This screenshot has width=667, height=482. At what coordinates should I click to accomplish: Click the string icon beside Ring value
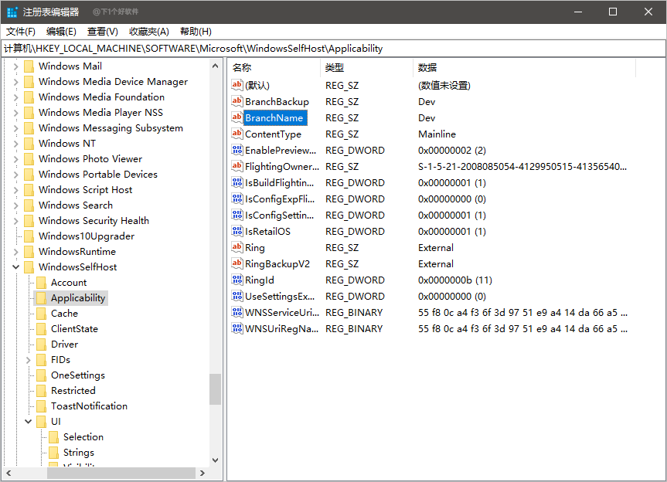pyautogui.click(x=237, y=247)
